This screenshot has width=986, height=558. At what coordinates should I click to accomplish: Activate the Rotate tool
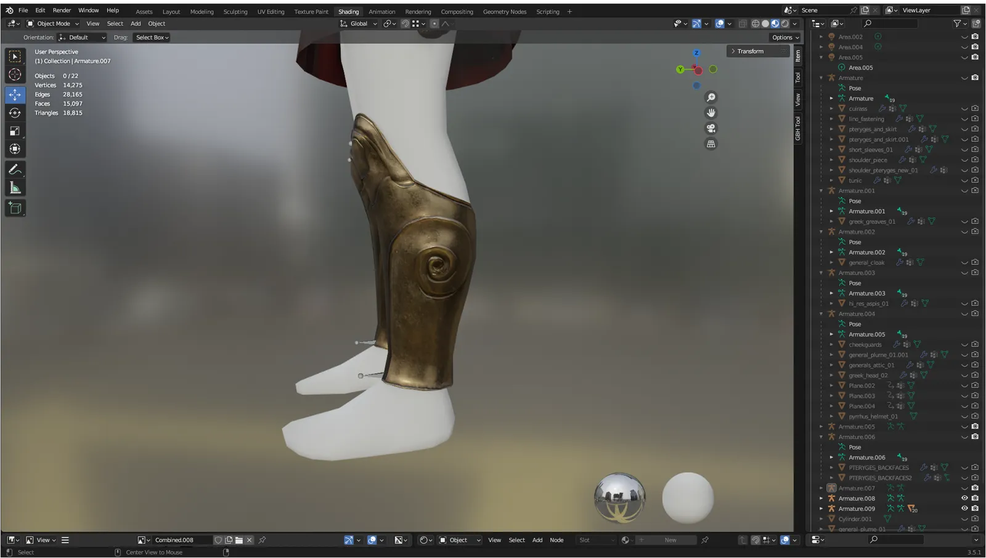[x=15, y=113]
